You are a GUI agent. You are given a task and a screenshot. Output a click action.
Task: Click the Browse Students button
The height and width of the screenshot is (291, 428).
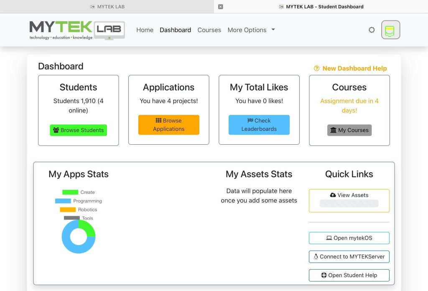[x=78, y=130]
